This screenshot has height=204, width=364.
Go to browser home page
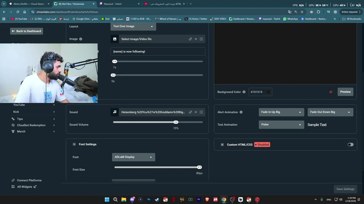[x=25, y=12]
